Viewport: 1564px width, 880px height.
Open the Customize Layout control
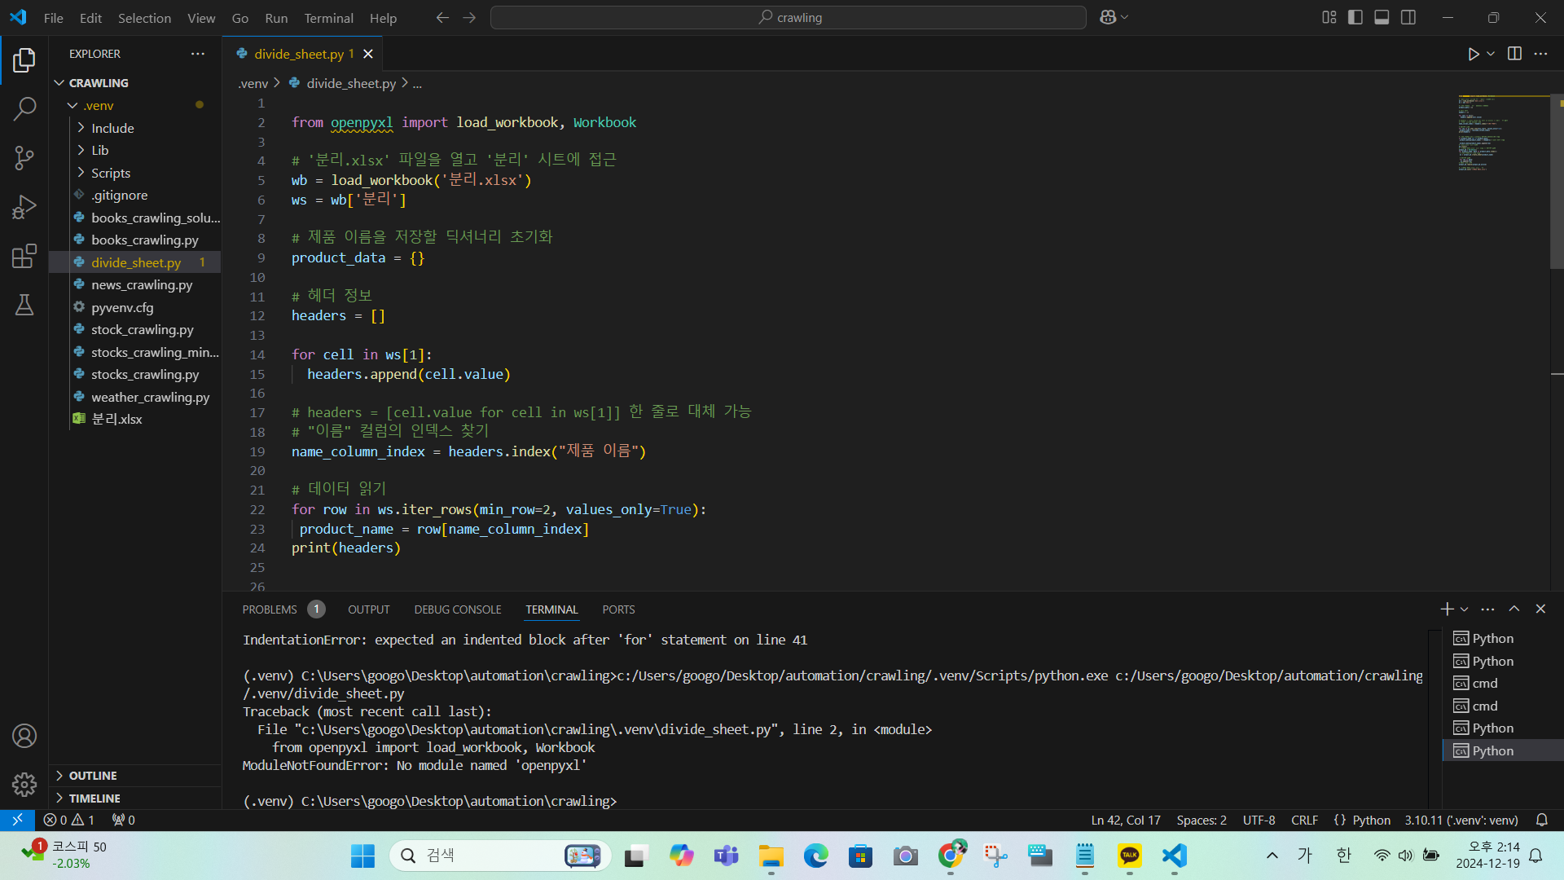[x=1329, y=17]
